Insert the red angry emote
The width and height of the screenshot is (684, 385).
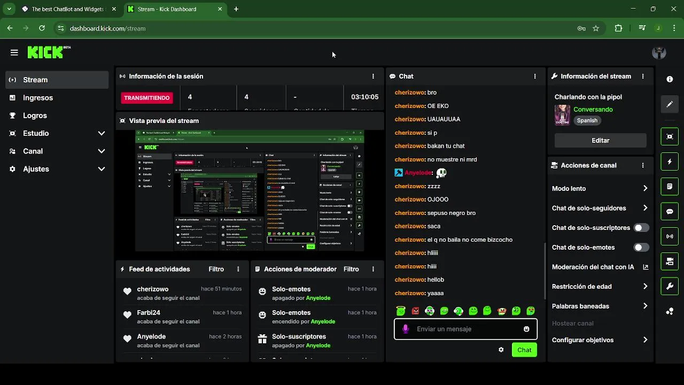[415, 311]
